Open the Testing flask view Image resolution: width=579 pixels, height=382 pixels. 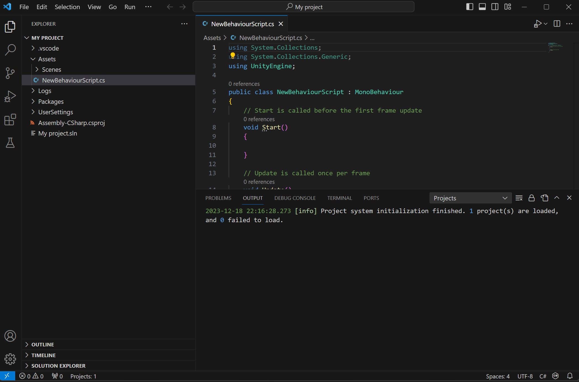[10, 143]
